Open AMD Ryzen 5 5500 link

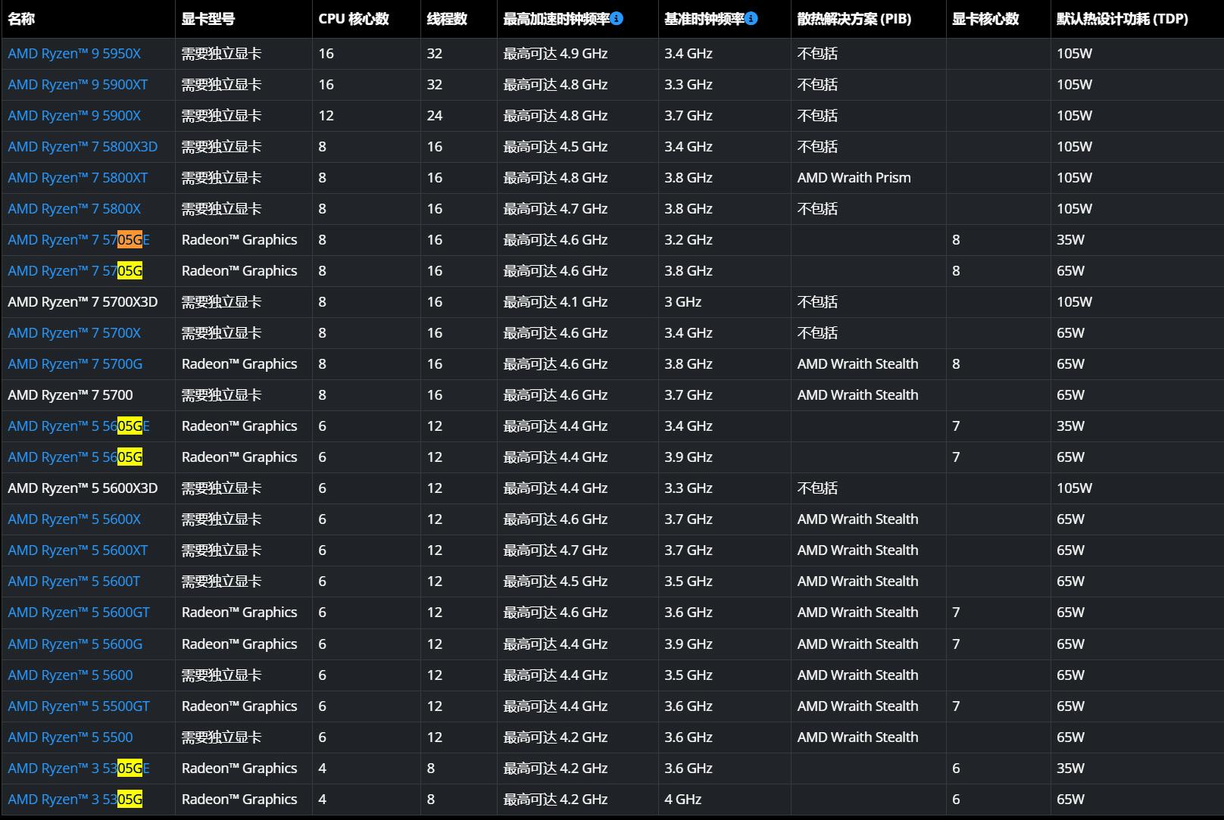point(70,737)
